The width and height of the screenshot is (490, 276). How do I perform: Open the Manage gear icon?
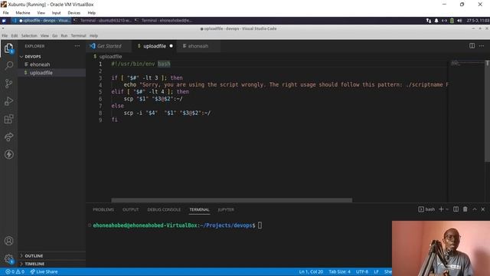click(8, 258)
